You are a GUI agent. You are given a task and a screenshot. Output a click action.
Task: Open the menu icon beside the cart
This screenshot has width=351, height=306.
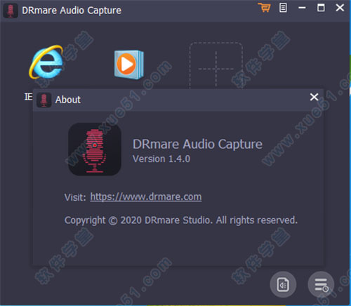[283, 8]
